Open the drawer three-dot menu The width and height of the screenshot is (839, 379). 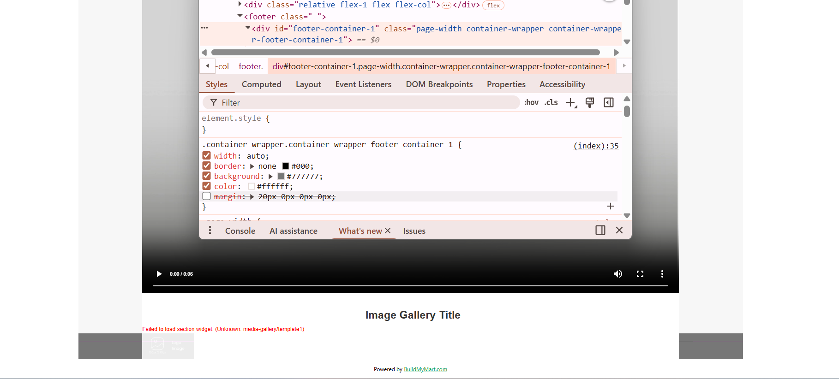point(210,230)
